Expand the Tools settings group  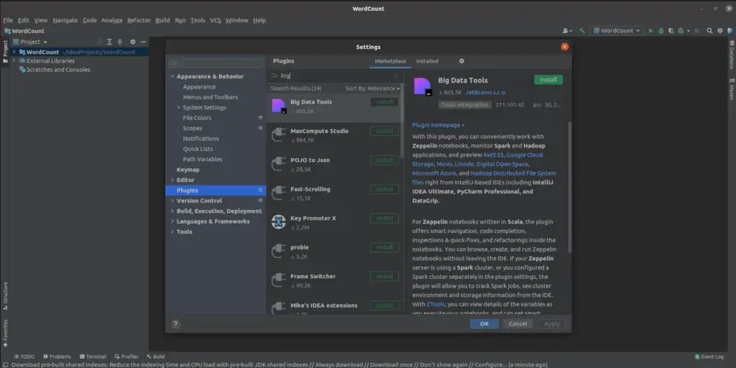coord(172,231)
